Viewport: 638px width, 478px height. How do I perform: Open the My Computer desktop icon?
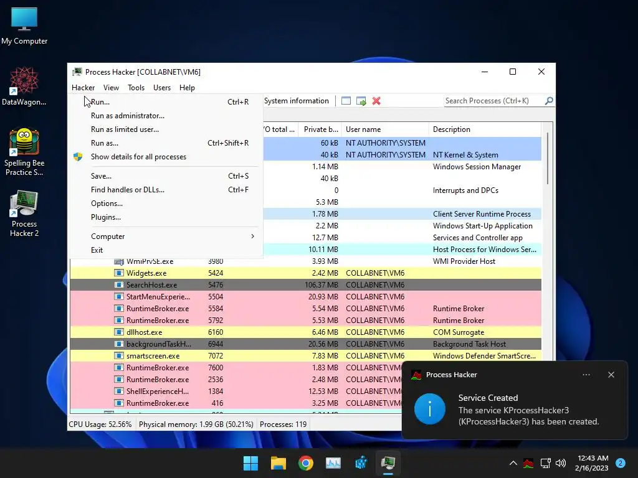coord(24,26)
